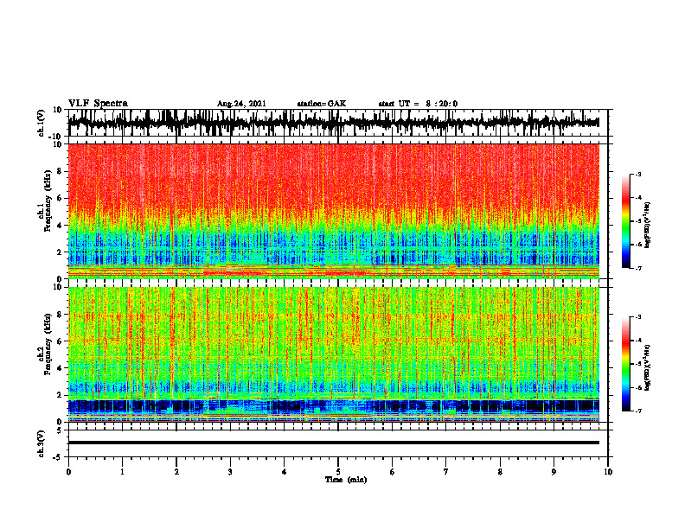Click time axis tick label "7"
685x529 pixels.
pyautogui.click(x=446, y=472)
